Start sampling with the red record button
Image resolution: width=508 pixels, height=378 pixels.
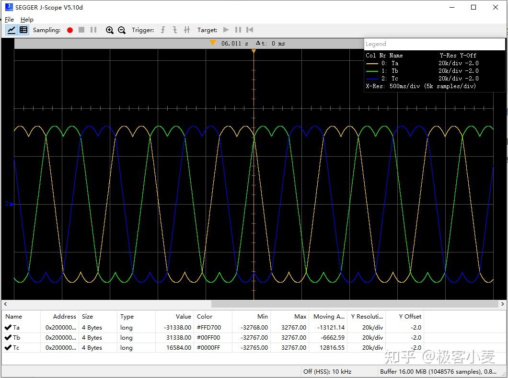pos(70,30)
